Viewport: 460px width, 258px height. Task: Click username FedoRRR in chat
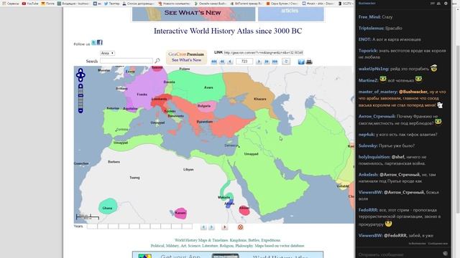[368, 210]
